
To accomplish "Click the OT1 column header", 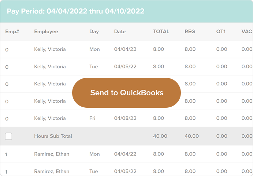I will tap(221, 31).
